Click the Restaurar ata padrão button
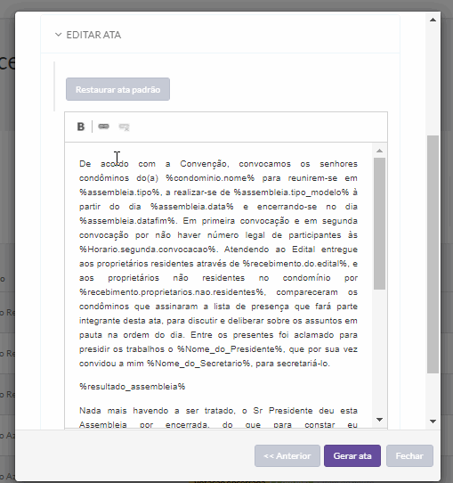Viewport: 453px width, 483px height. click(117, 89)
